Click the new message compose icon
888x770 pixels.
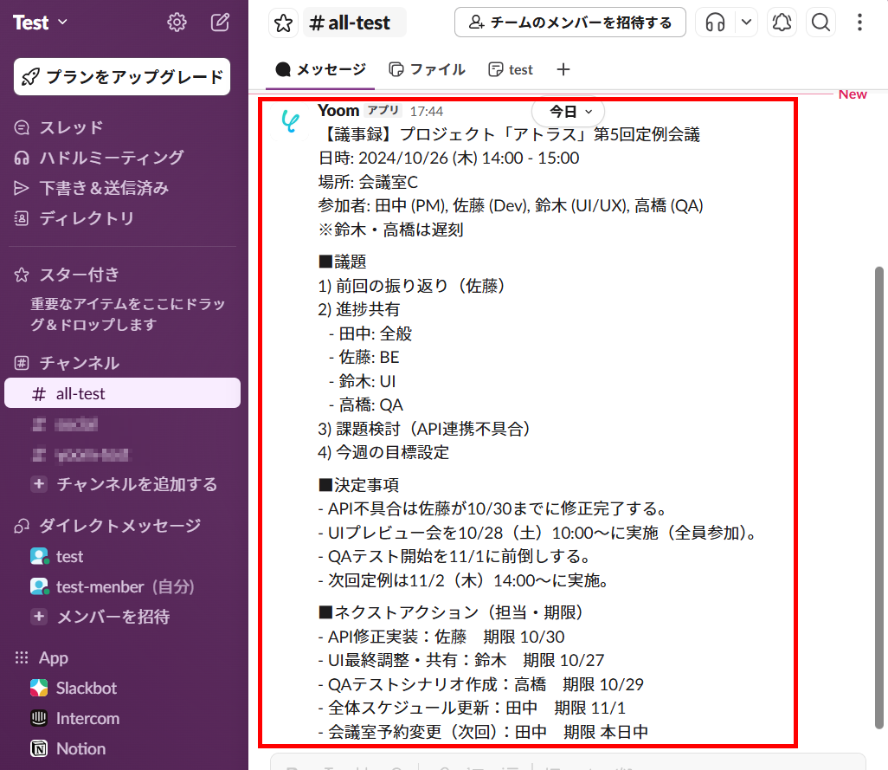221,23
